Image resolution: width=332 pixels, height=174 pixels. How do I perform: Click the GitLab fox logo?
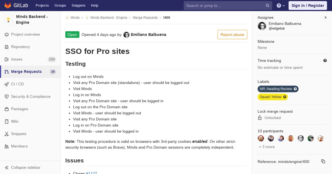[7, 5]
